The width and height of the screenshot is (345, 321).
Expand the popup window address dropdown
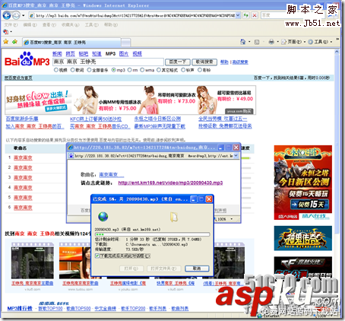pos(236,156)
